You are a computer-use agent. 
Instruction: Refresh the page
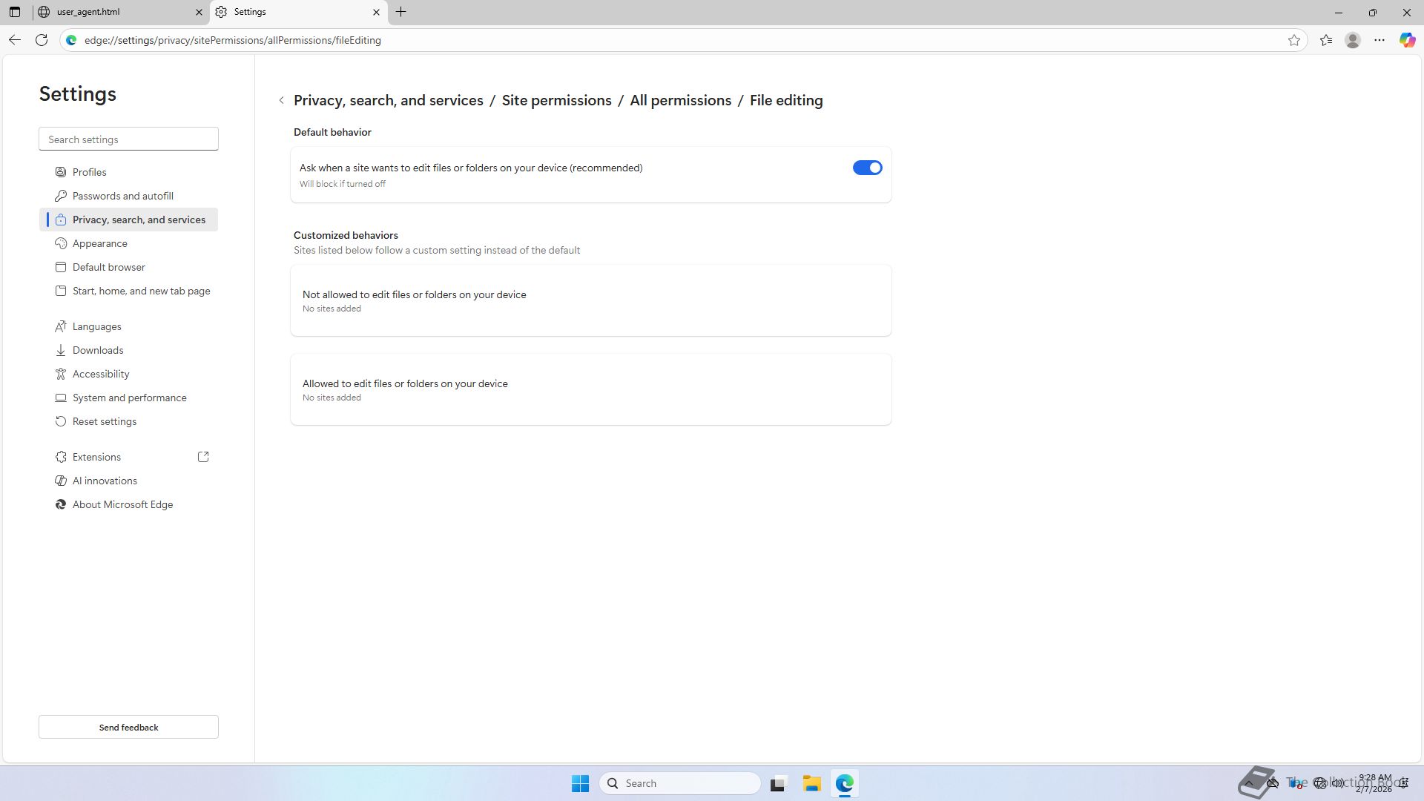42,40
